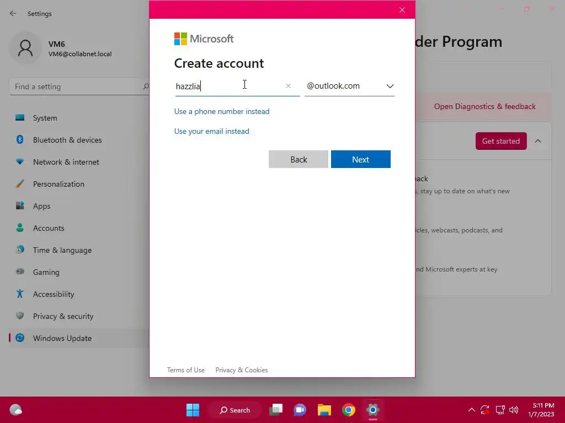Go back in Settings window
This screenshot has height=423, width=565.
(13, 13)
